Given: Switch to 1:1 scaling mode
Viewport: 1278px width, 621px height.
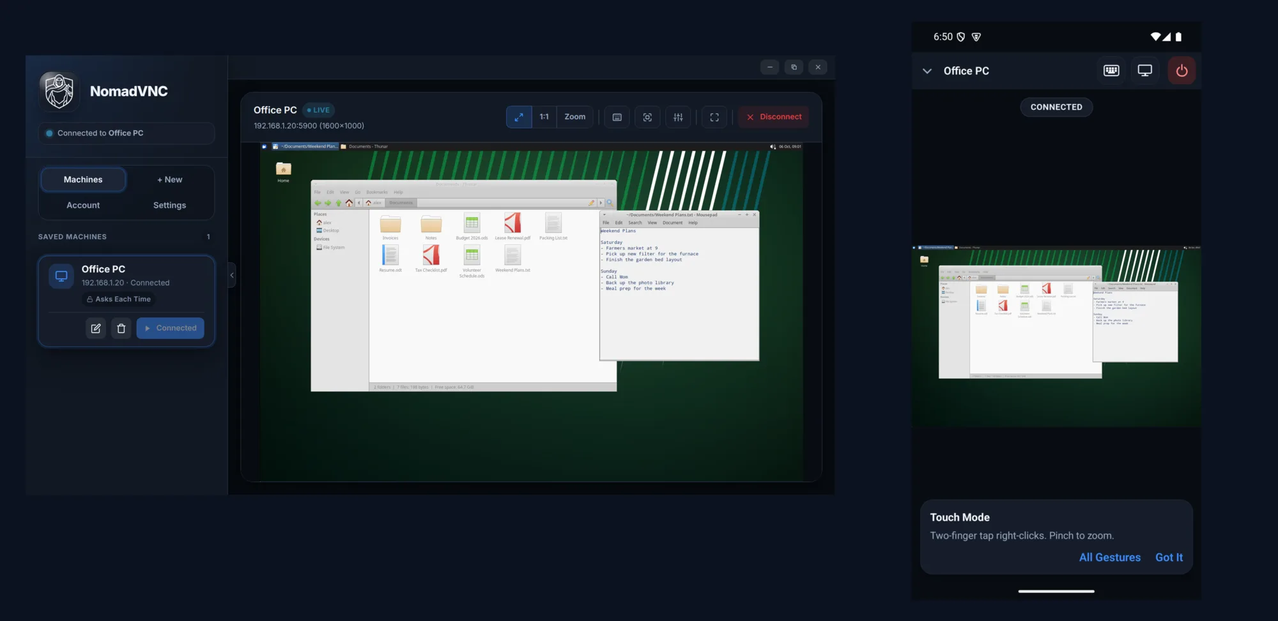Looking at the screenshot, I should point(544,117).
